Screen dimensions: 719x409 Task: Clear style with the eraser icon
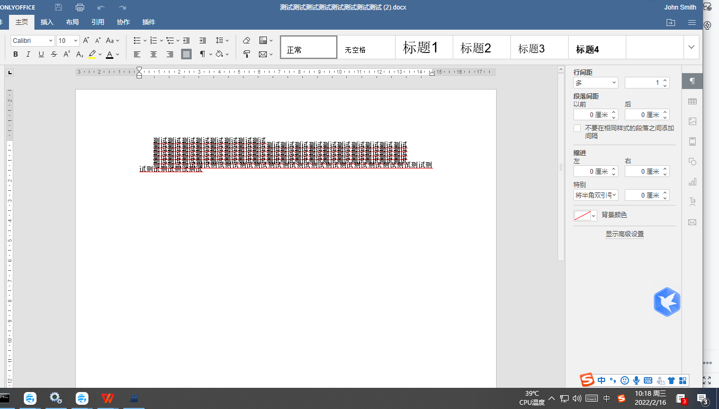[246, 40]
